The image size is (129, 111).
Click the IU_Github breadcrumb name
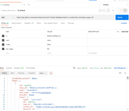pyautogui.click(x=21, y=11)
